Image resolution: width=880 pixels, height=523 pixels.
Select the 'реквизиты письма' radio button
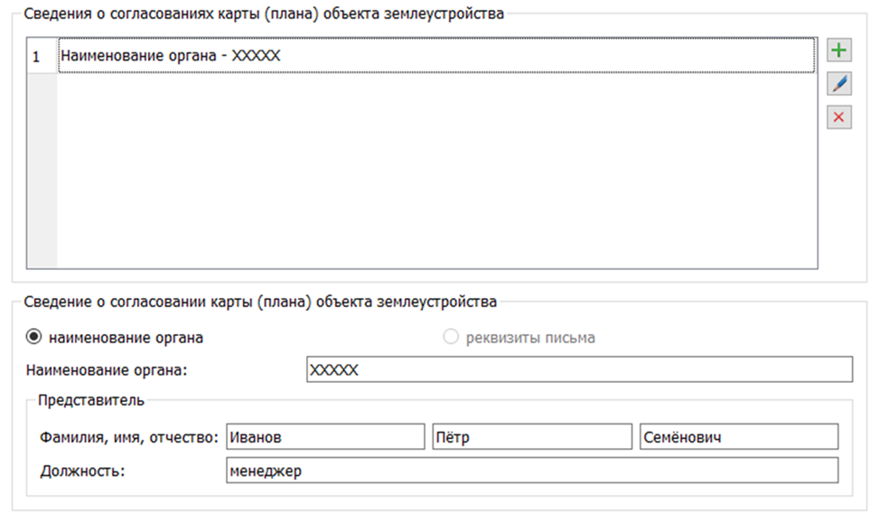[451, 338]
